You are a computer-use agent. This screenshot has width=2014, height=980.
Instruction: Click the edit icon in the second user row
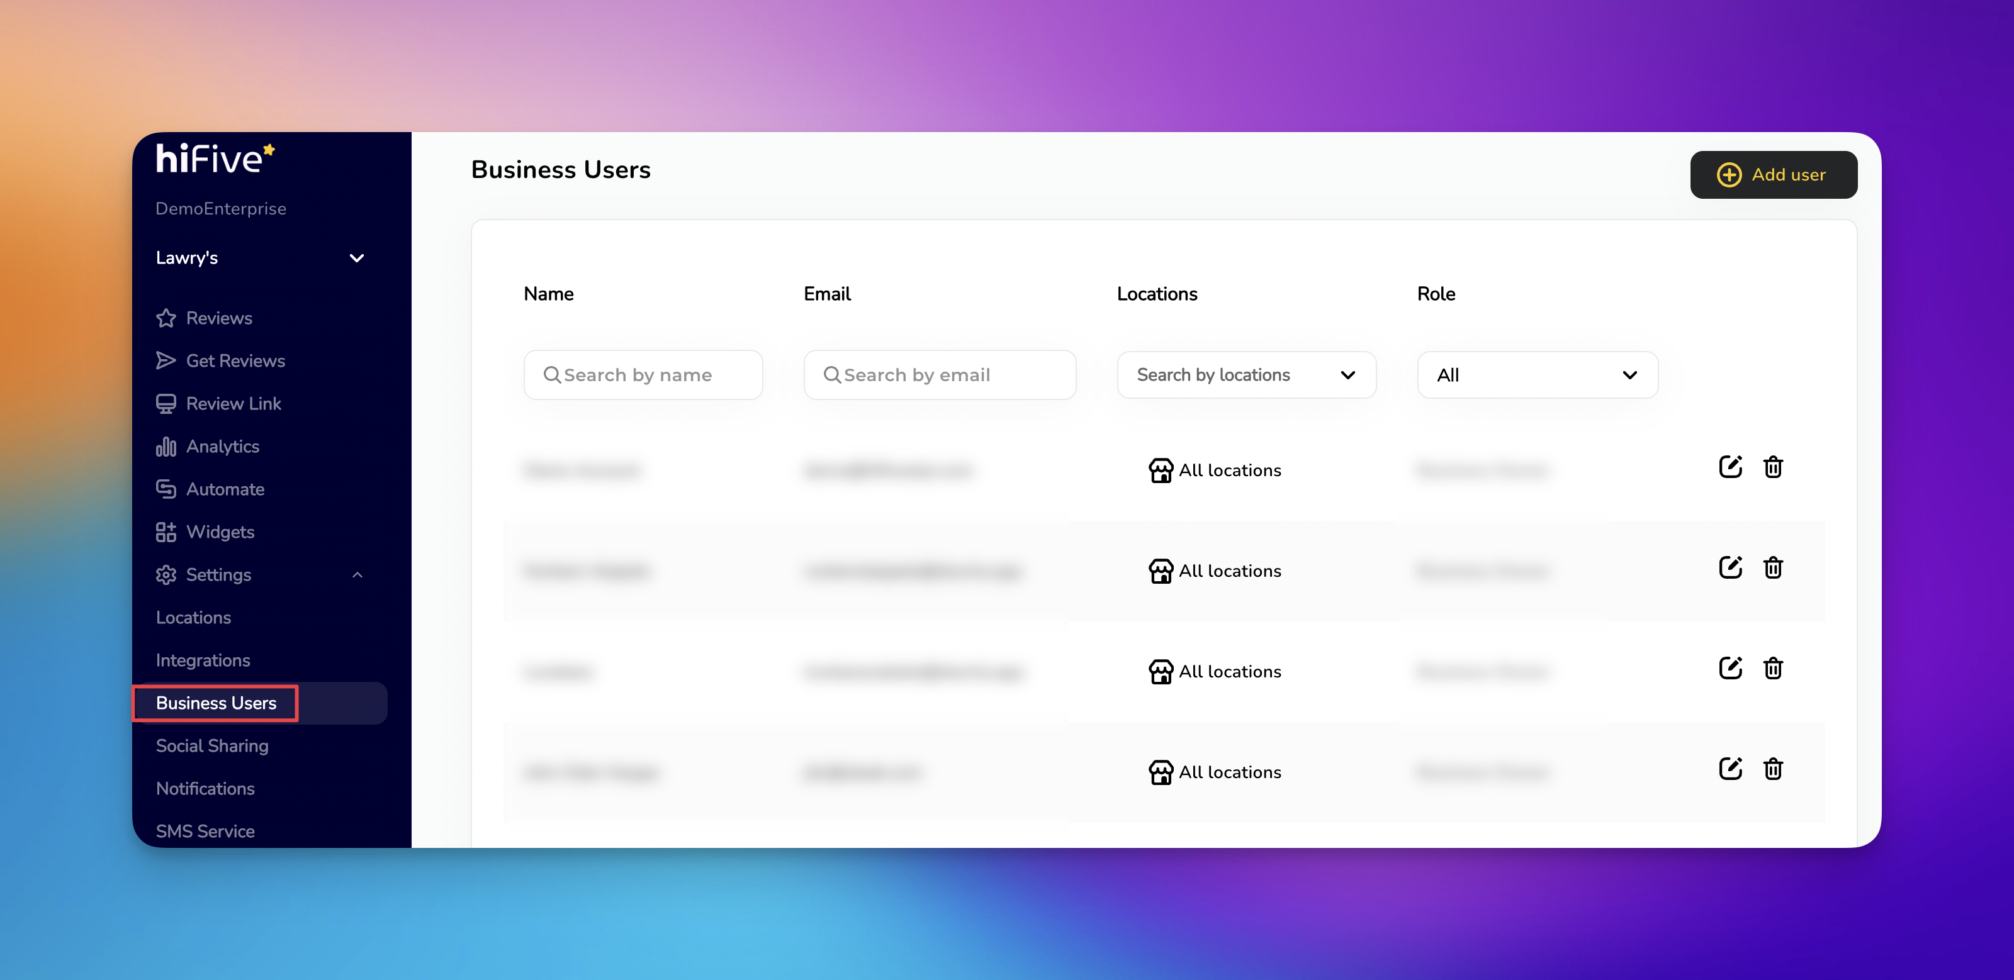(1730, 567)
